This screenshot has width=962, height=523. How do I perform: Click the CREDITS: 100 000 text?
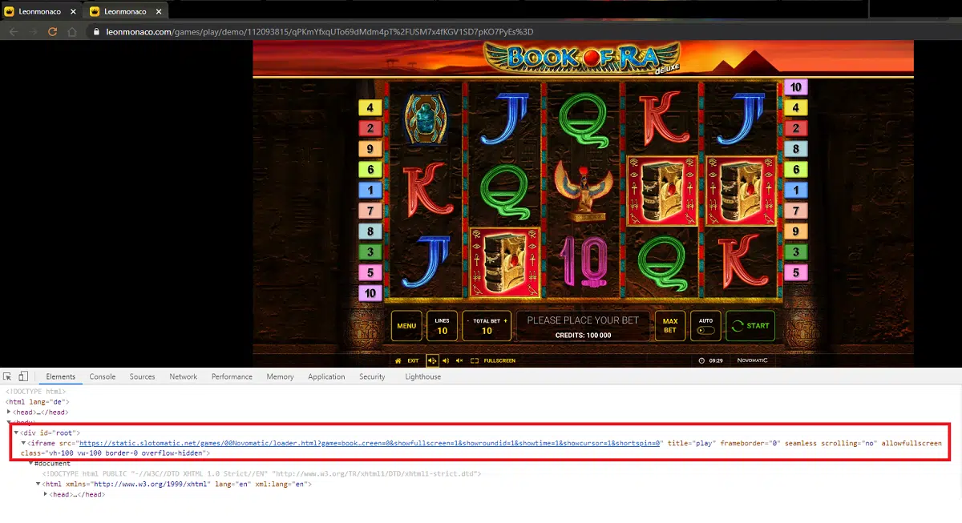(x=583, y=336)
